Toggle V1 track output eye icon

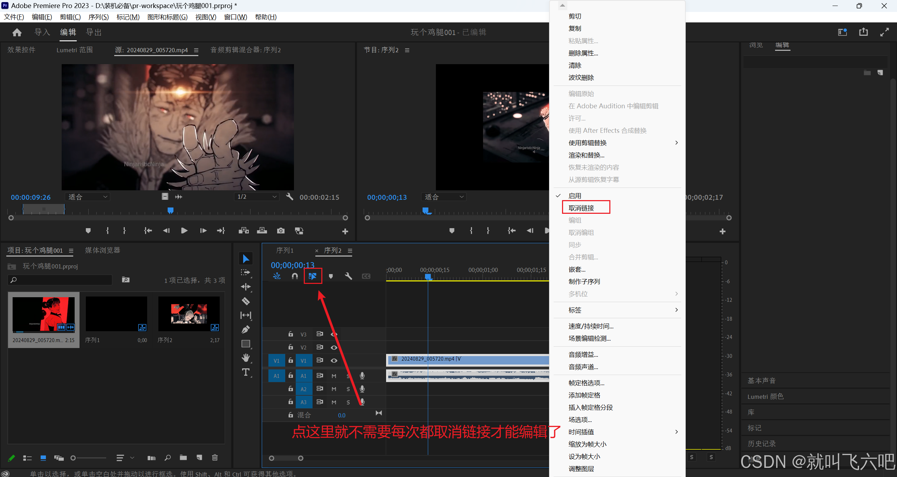coord(334,361)
